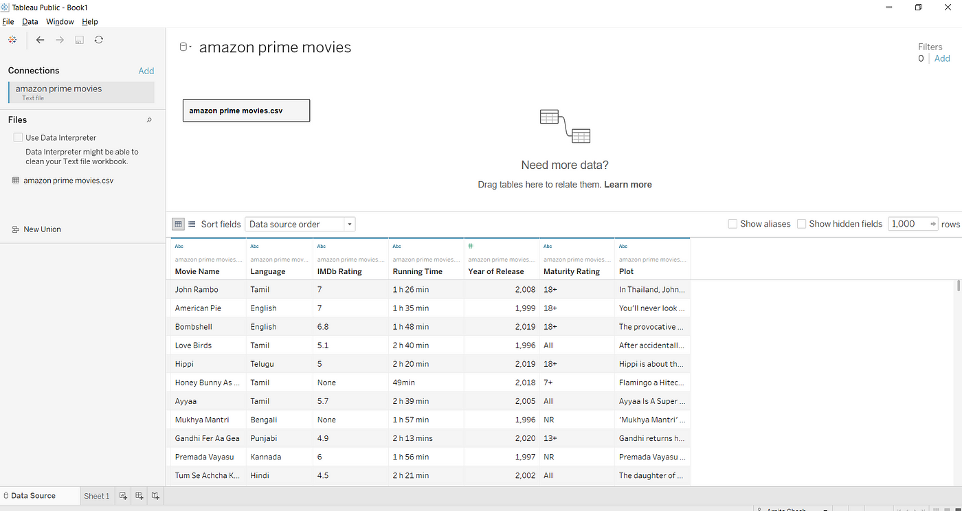Enable Use Data Interpreter checkbox
This screenshot has height=511, width=962.
19,138
